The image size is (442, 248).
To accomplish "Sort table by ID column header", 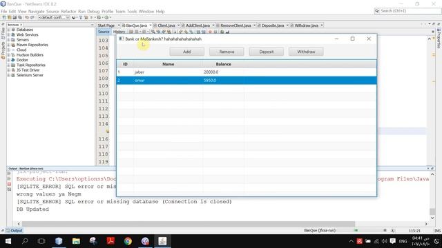I will coord(125,64).
